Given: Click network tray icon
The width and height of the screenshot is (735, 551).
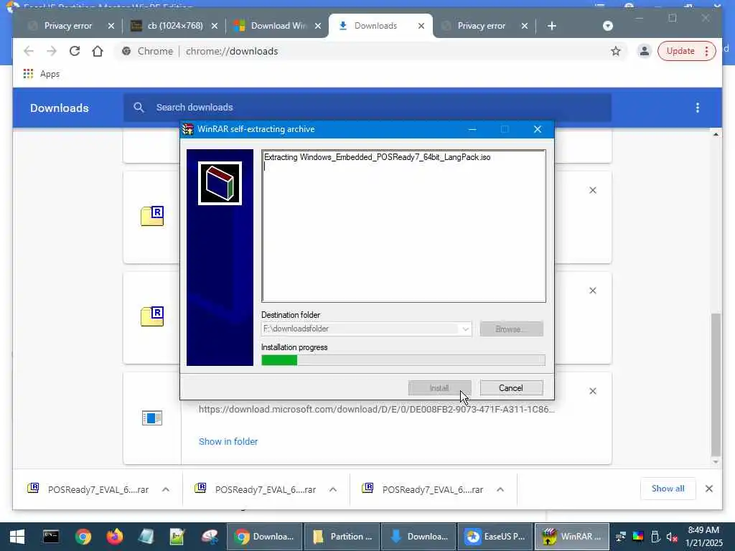Looking at the screenshot, I should click(621, 537).
